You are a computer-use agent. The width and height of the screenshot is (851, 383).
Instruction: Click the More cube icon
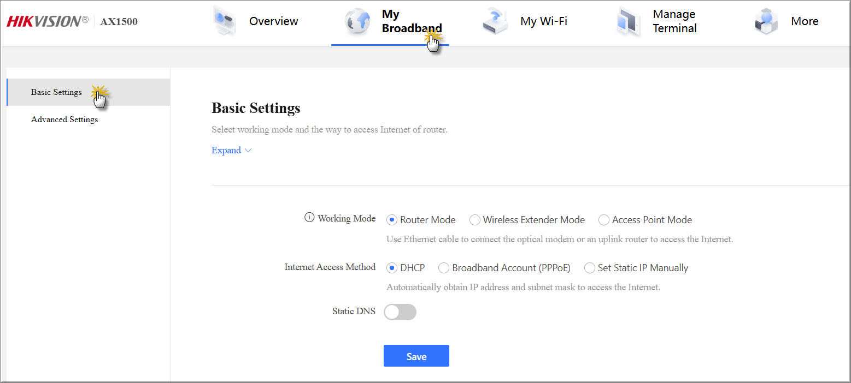point(765,22)
